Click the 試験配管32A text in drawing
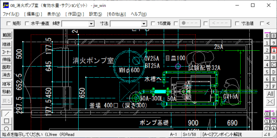The image size is (277, 138). tap(204, 68)
